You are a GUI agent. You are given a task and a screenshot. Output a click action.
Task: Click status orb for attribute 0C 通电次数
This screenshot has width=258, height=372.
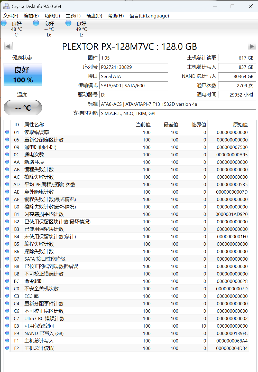7,154
